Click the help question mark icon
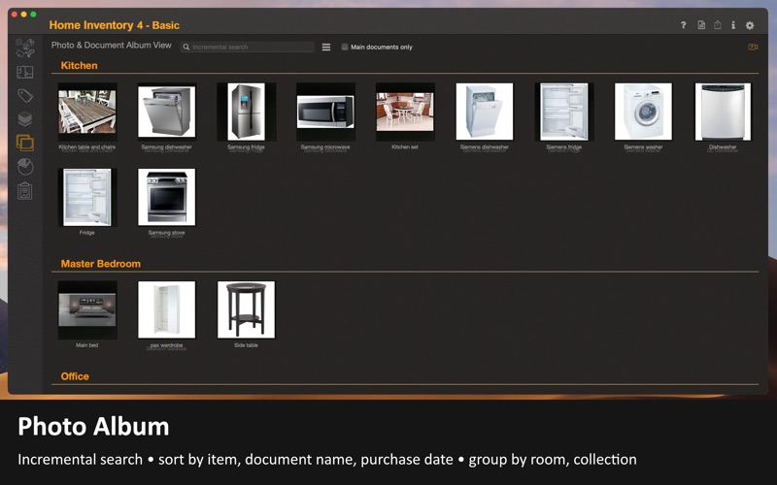This screenshot has width=777, height=485. pyautogui.click(x=684, y=25)
